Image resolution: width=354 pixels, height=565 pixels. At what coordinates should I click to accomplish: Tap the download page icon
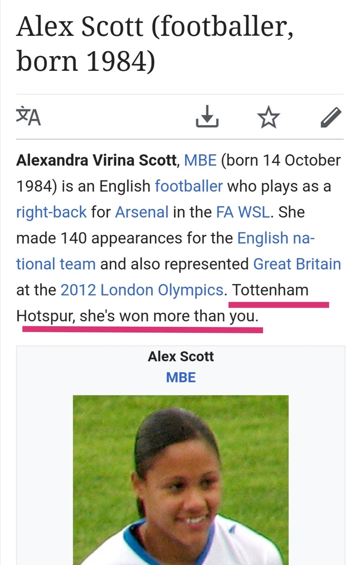[207, 117]
